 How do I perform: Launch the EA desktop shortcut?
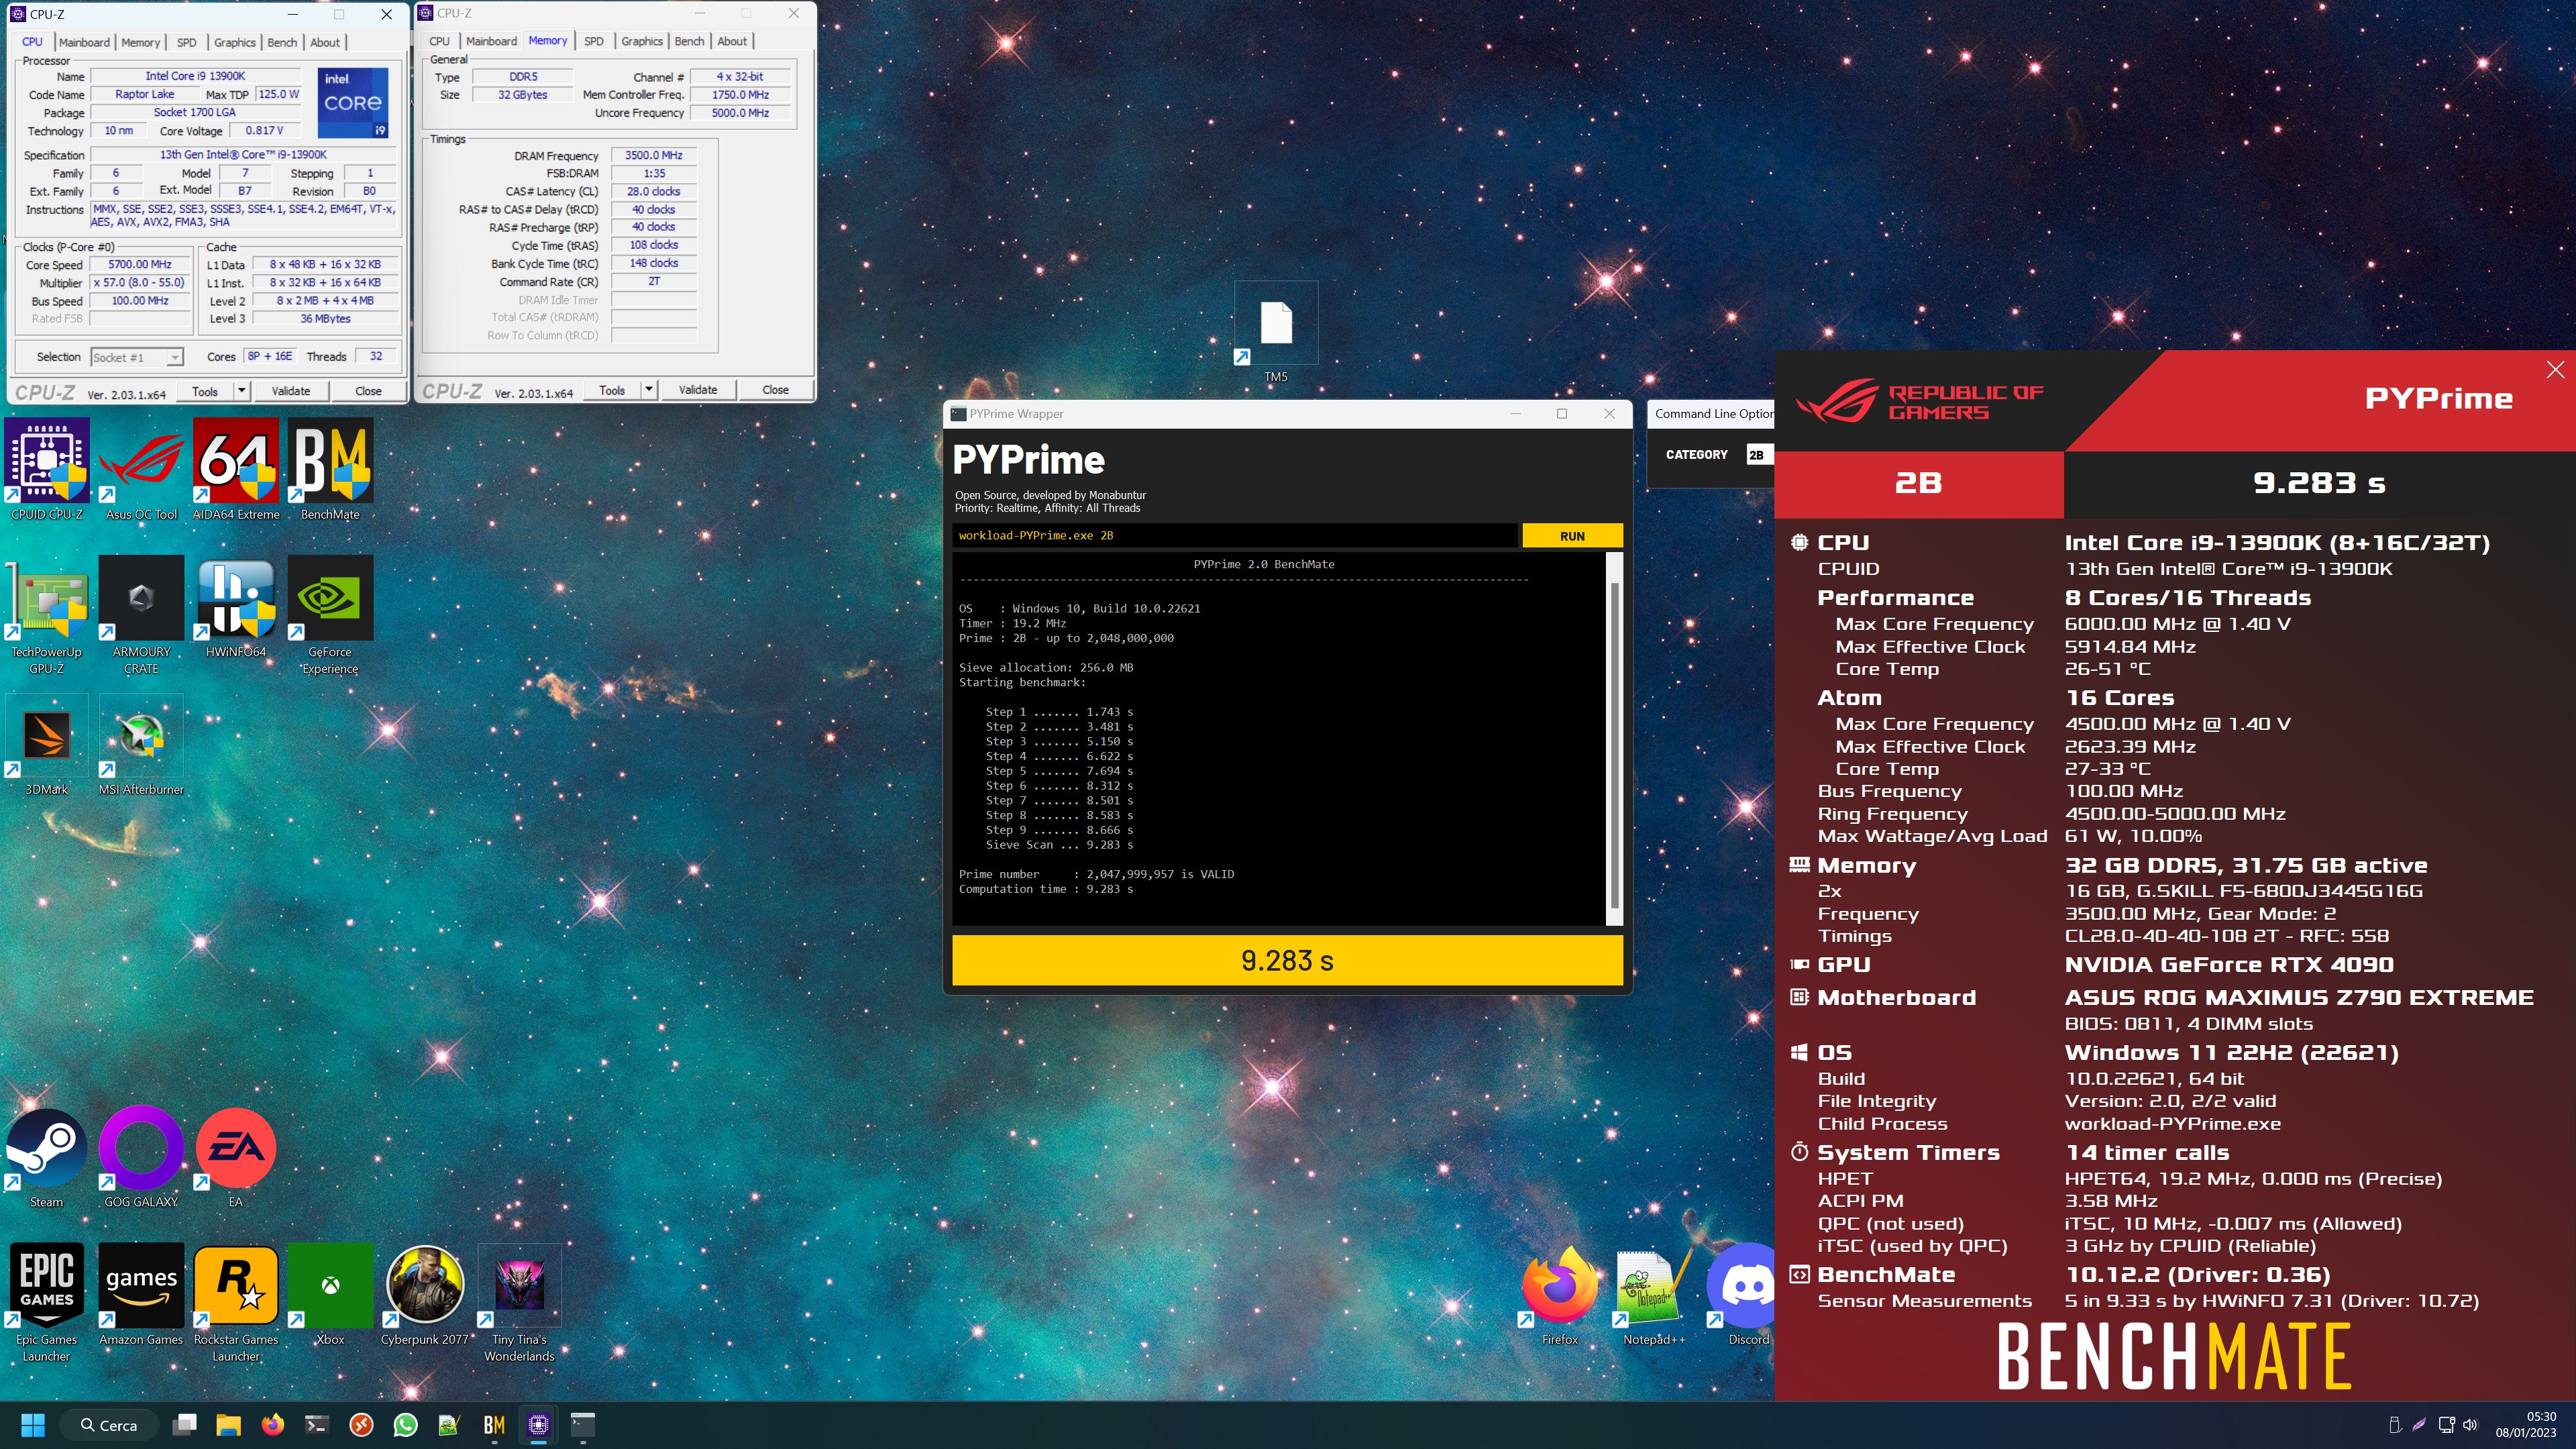click(235, 1157)
